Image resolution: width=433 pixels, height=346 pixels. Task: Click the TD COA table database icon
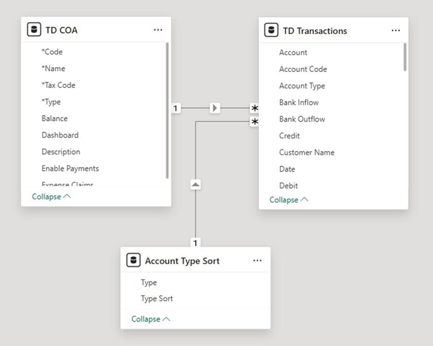[x=34, y=29]
